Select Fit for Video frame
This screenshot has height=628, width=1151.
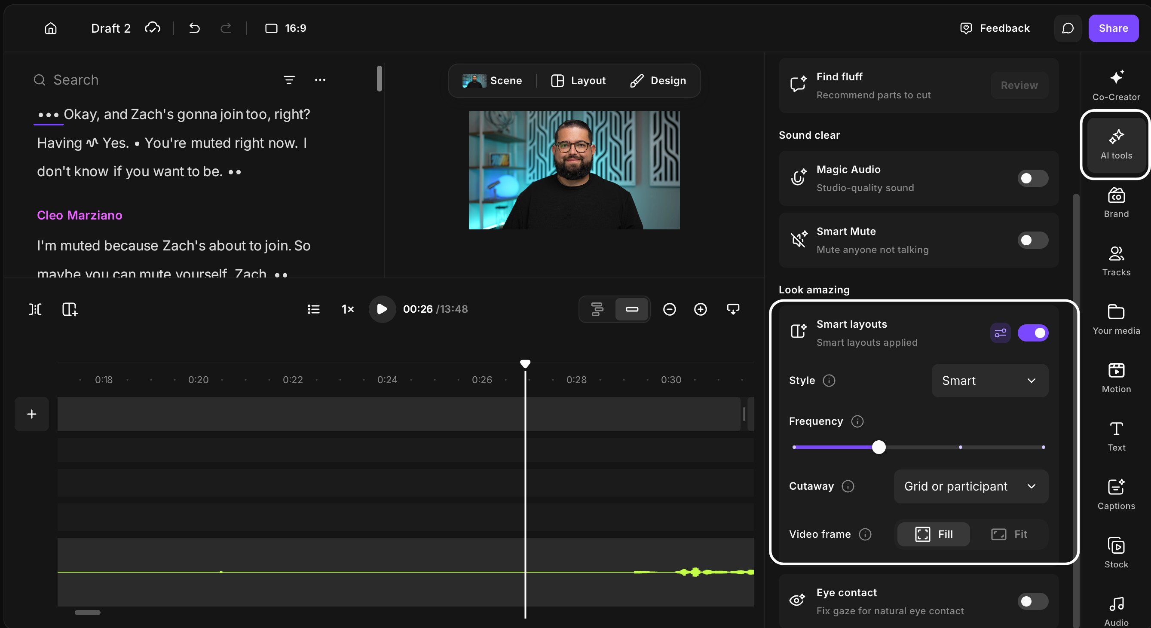[x=1009, y=534]
